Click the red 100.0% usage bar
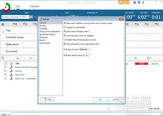The height and width of the screenshot is (116, 163). pyautogui.click(x=142, y=64)
